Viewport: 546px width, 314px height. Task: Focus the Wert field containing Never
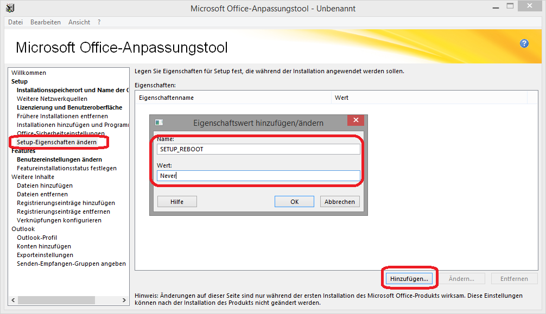258,176
